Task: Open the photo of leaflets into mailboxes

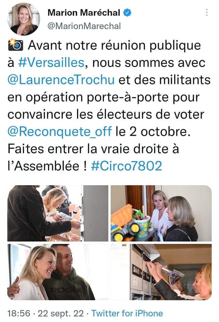Action: point(161,272)
